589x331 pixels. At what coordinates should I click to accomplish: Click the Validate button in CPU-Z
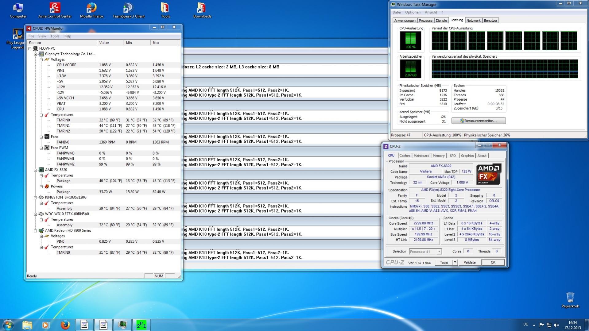[469, 262]
